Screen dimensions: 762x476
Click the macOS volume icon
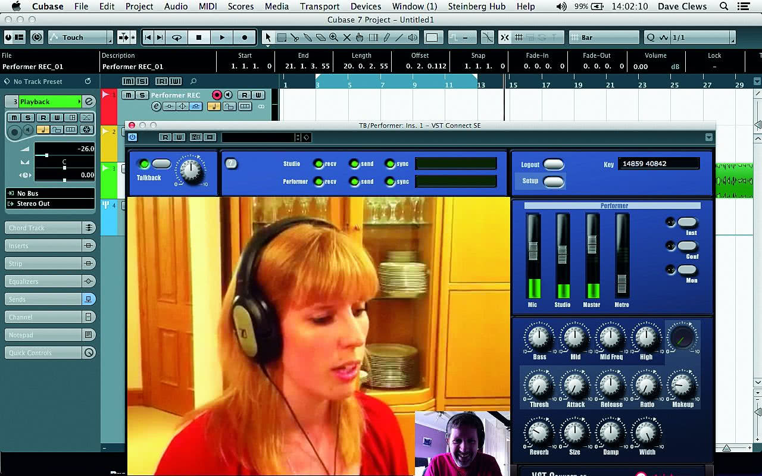pos(561,7)
